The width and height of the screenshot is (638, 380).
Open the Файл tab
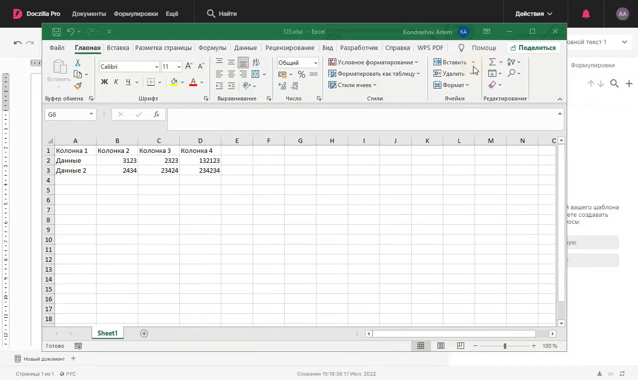(57, 48)
